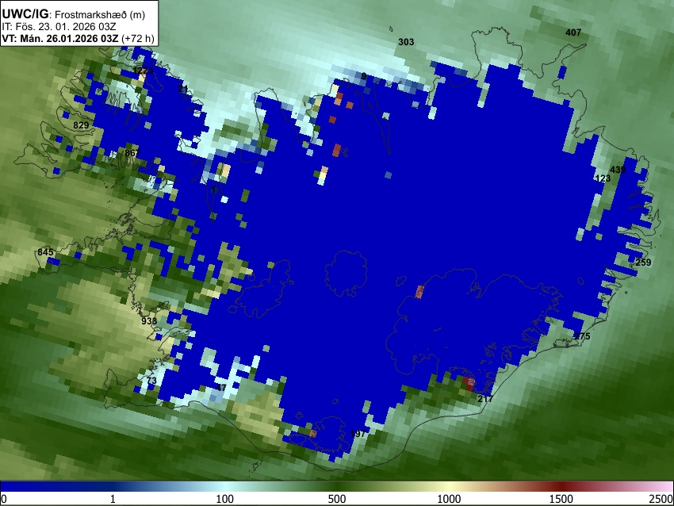
Task: Click the map value label 9 on north coast
Action: click(364, 76)
